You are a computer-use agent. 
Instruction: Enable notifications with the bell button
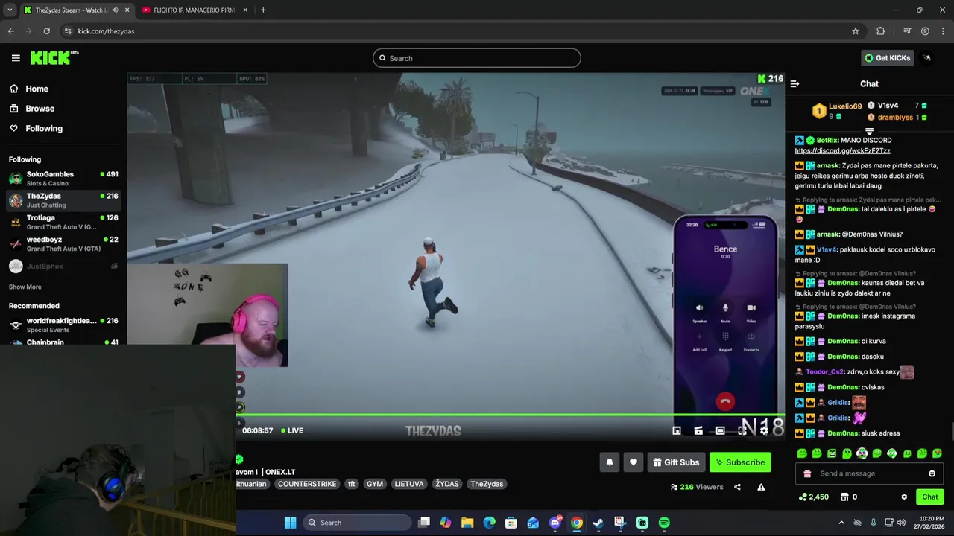pos(610,462)
